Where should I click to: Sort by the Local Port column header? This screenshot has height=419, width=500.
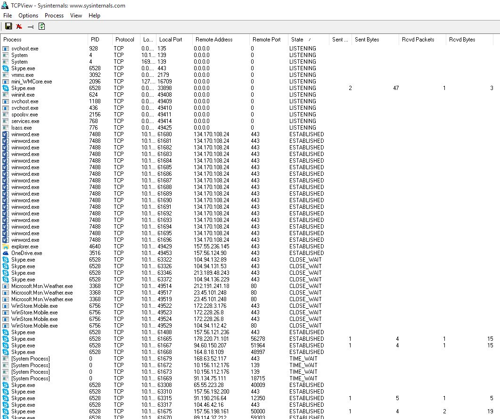tap(174, 40)
